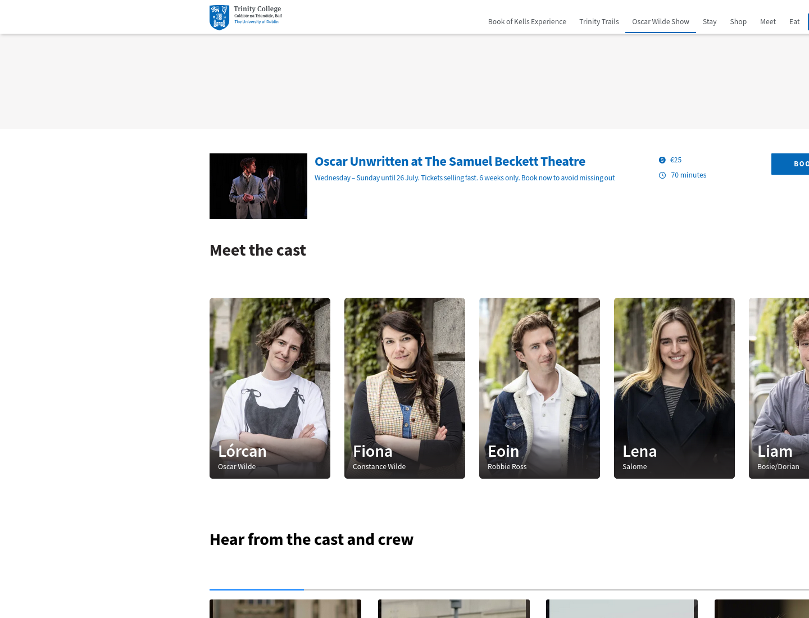Open Liam's cast card as Bosie/Dorian
This screenshot has width=809, height=618.
(x=779, y=388)
